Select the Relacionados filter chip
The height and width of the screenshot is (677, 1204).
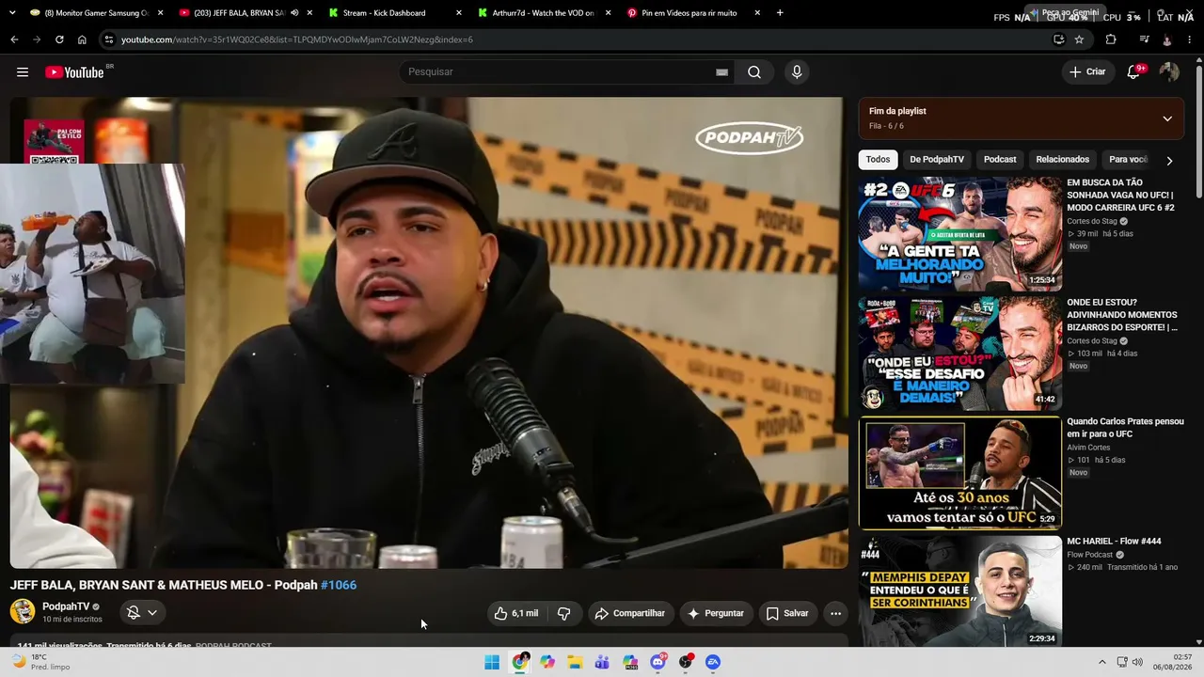1063,160
